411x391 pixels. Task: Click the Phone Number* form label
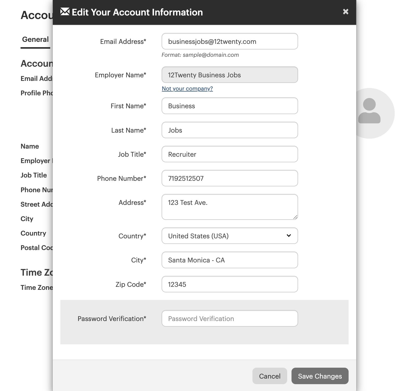[122, 178]
